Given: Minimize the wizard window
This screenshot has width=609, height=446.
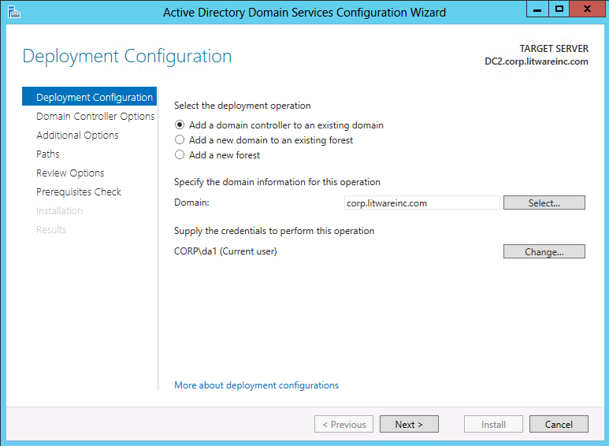Looking at the screenshot, I should click(537, 9).
